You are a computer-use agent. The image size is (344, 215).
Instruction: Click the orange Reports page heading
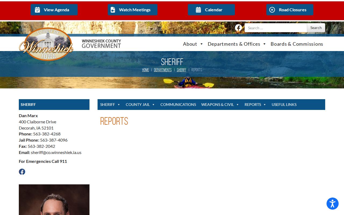point(114,121)
